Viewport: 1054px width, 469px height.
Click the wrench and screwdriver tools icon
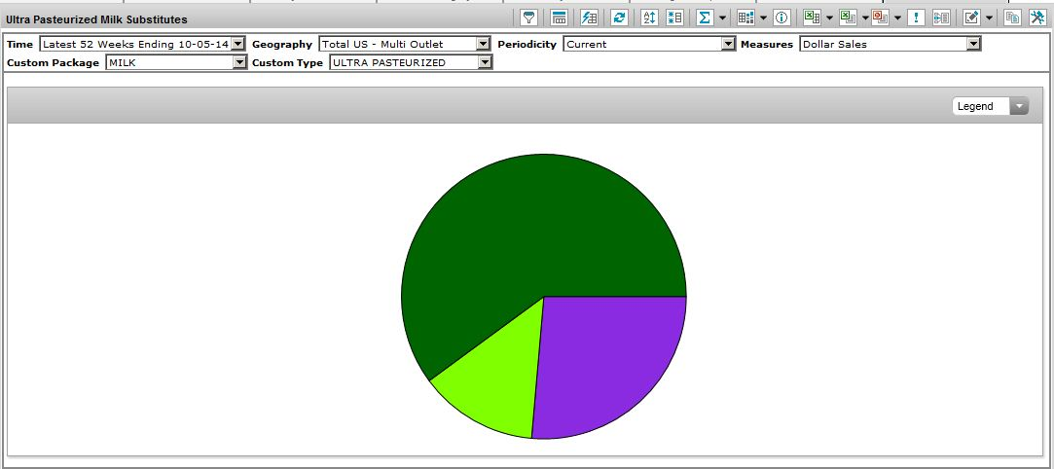(1038, 18)
